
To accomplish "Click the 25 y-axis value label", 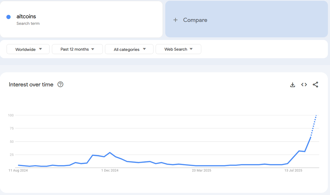I will point(12,155).
